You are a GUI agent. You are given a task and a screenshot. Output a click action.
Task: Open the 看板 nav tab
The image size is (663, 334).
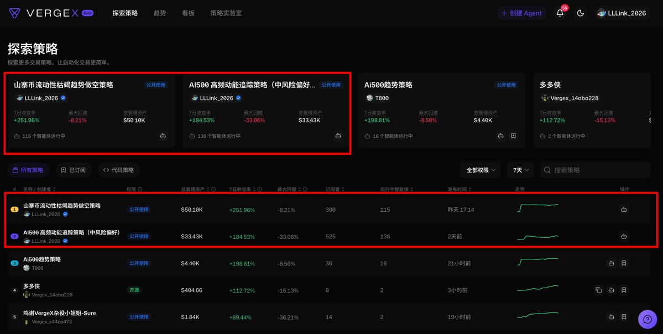tap(188, 13)
